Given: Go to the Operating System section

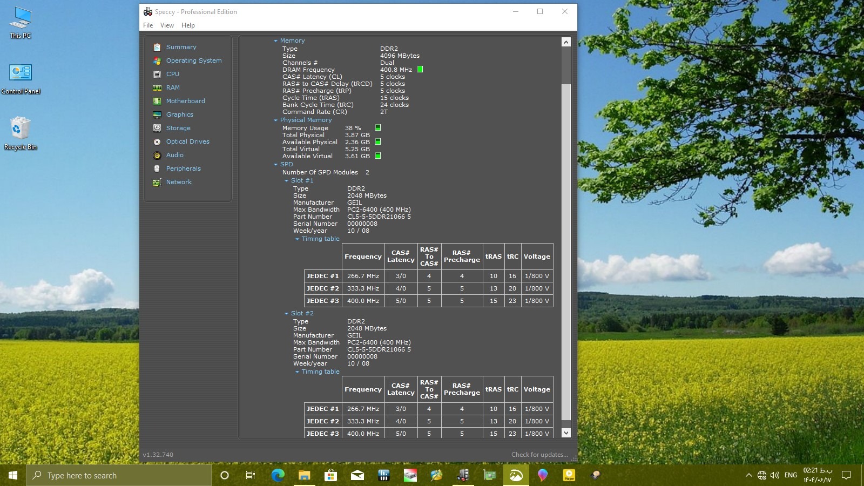Looking at the screenshot, I should coord(194,60).
